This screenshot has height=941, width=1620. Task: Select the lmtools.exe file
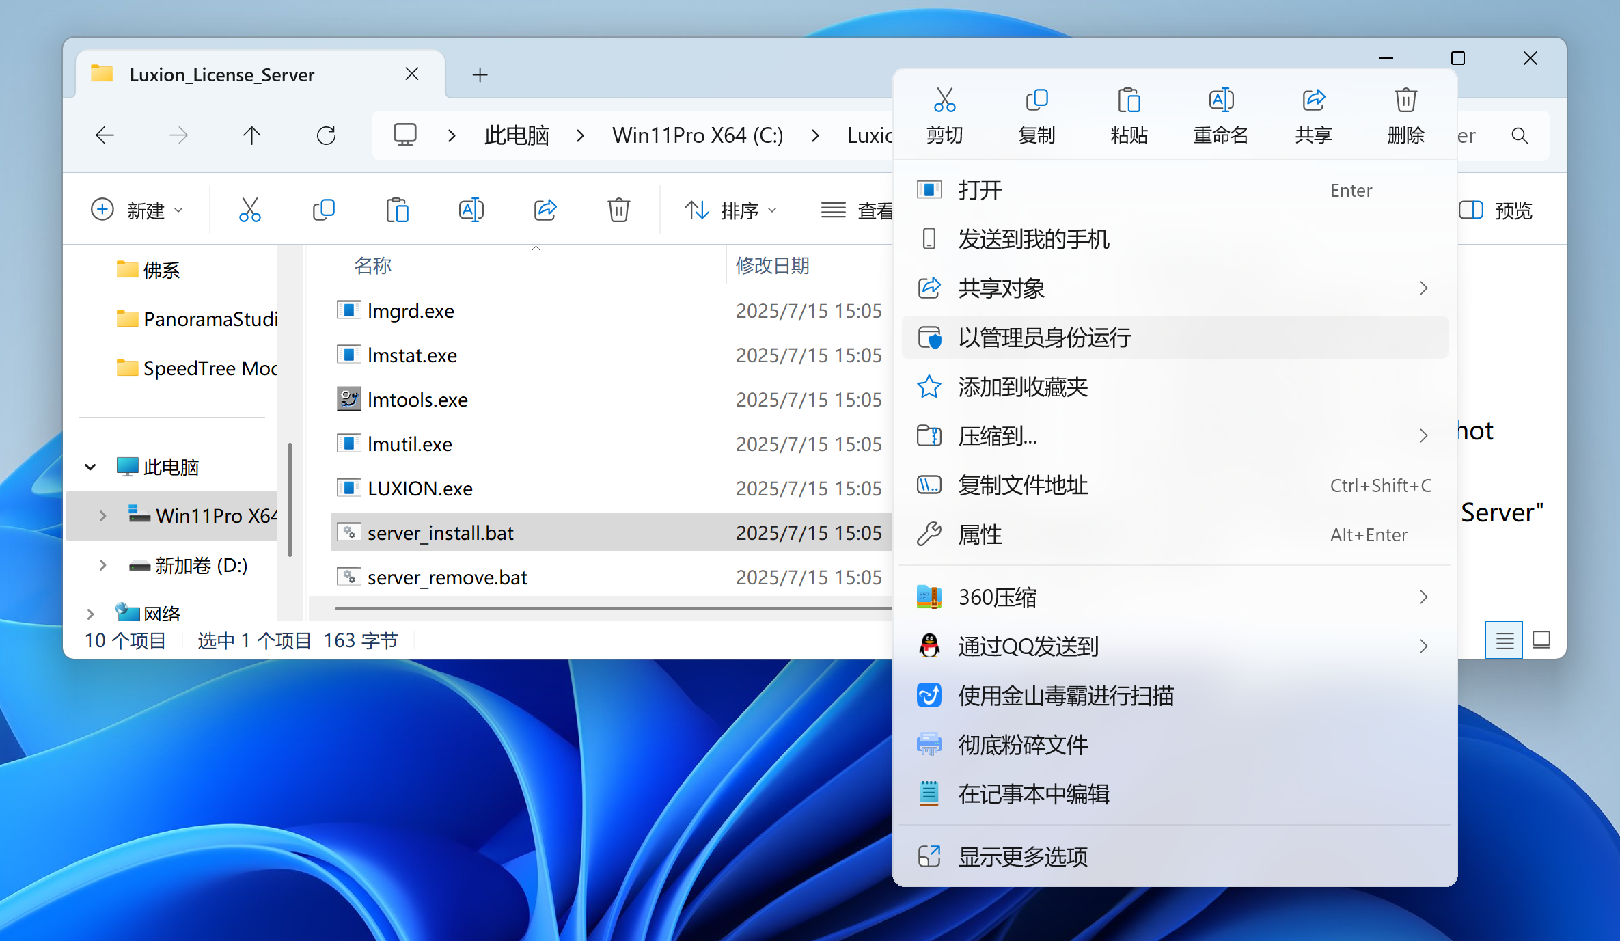[x=417, y=400]
